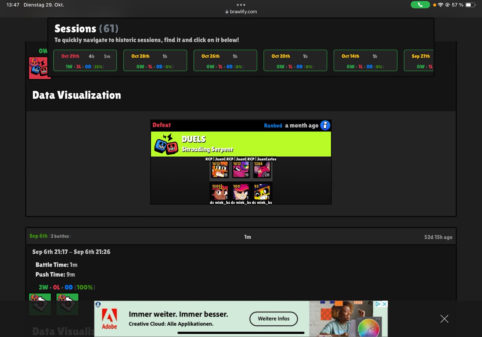Select the brawler portrait with 1612 trophies
The width and height of the screenshot is (482, 337).
241,170
